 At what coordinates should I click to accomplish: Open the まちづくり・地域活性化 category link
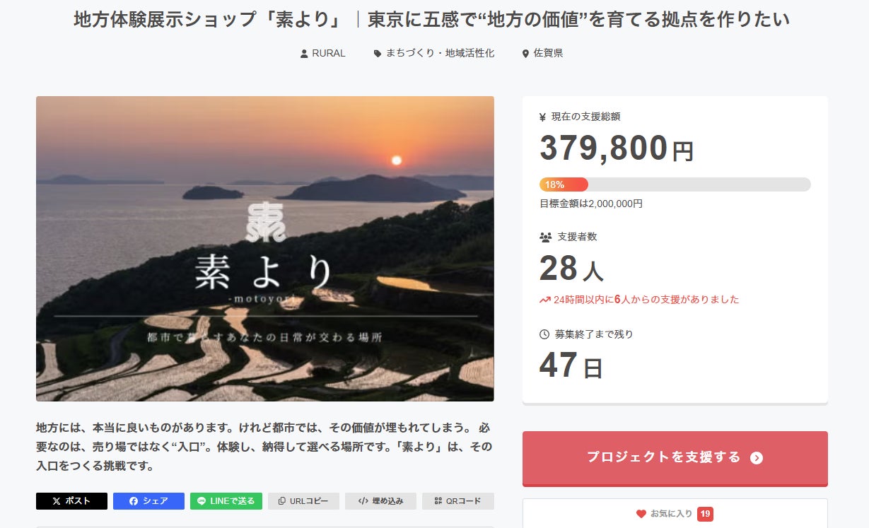click(x=440, y=54)
